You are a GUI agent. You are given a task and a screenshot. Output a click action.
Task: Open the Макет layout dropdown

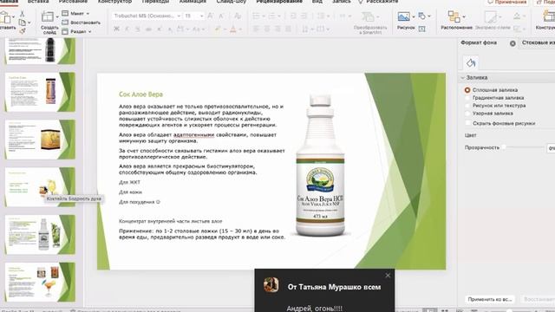75,14
